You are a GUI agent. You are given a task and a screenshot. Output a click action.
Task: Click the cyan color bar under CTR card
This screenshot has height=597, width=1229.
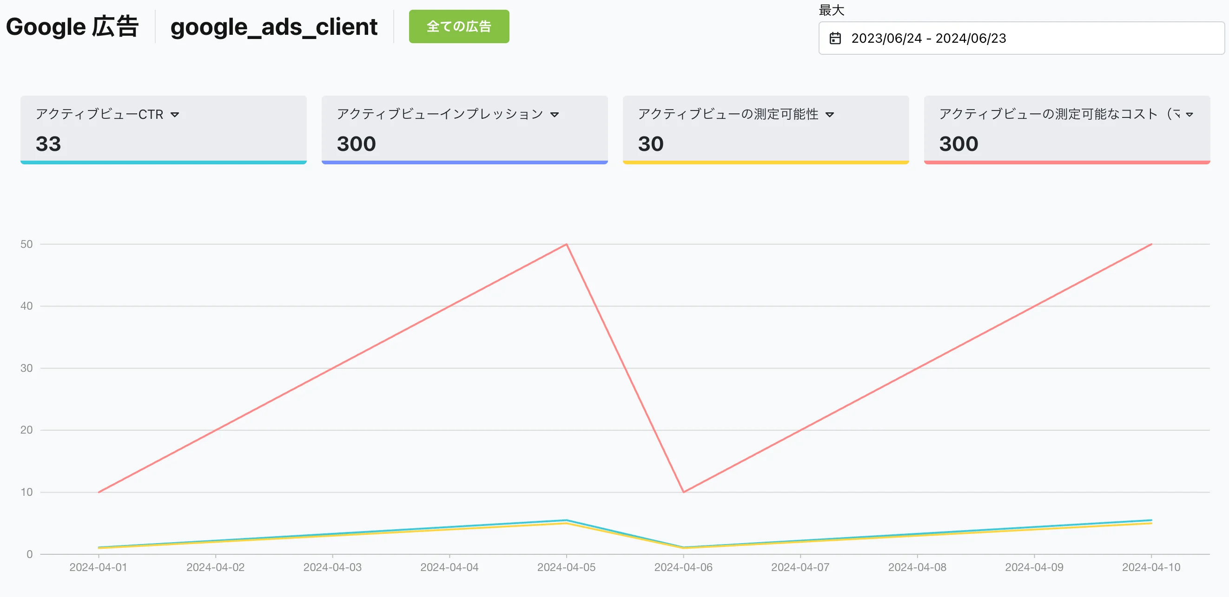click(163, 162)
